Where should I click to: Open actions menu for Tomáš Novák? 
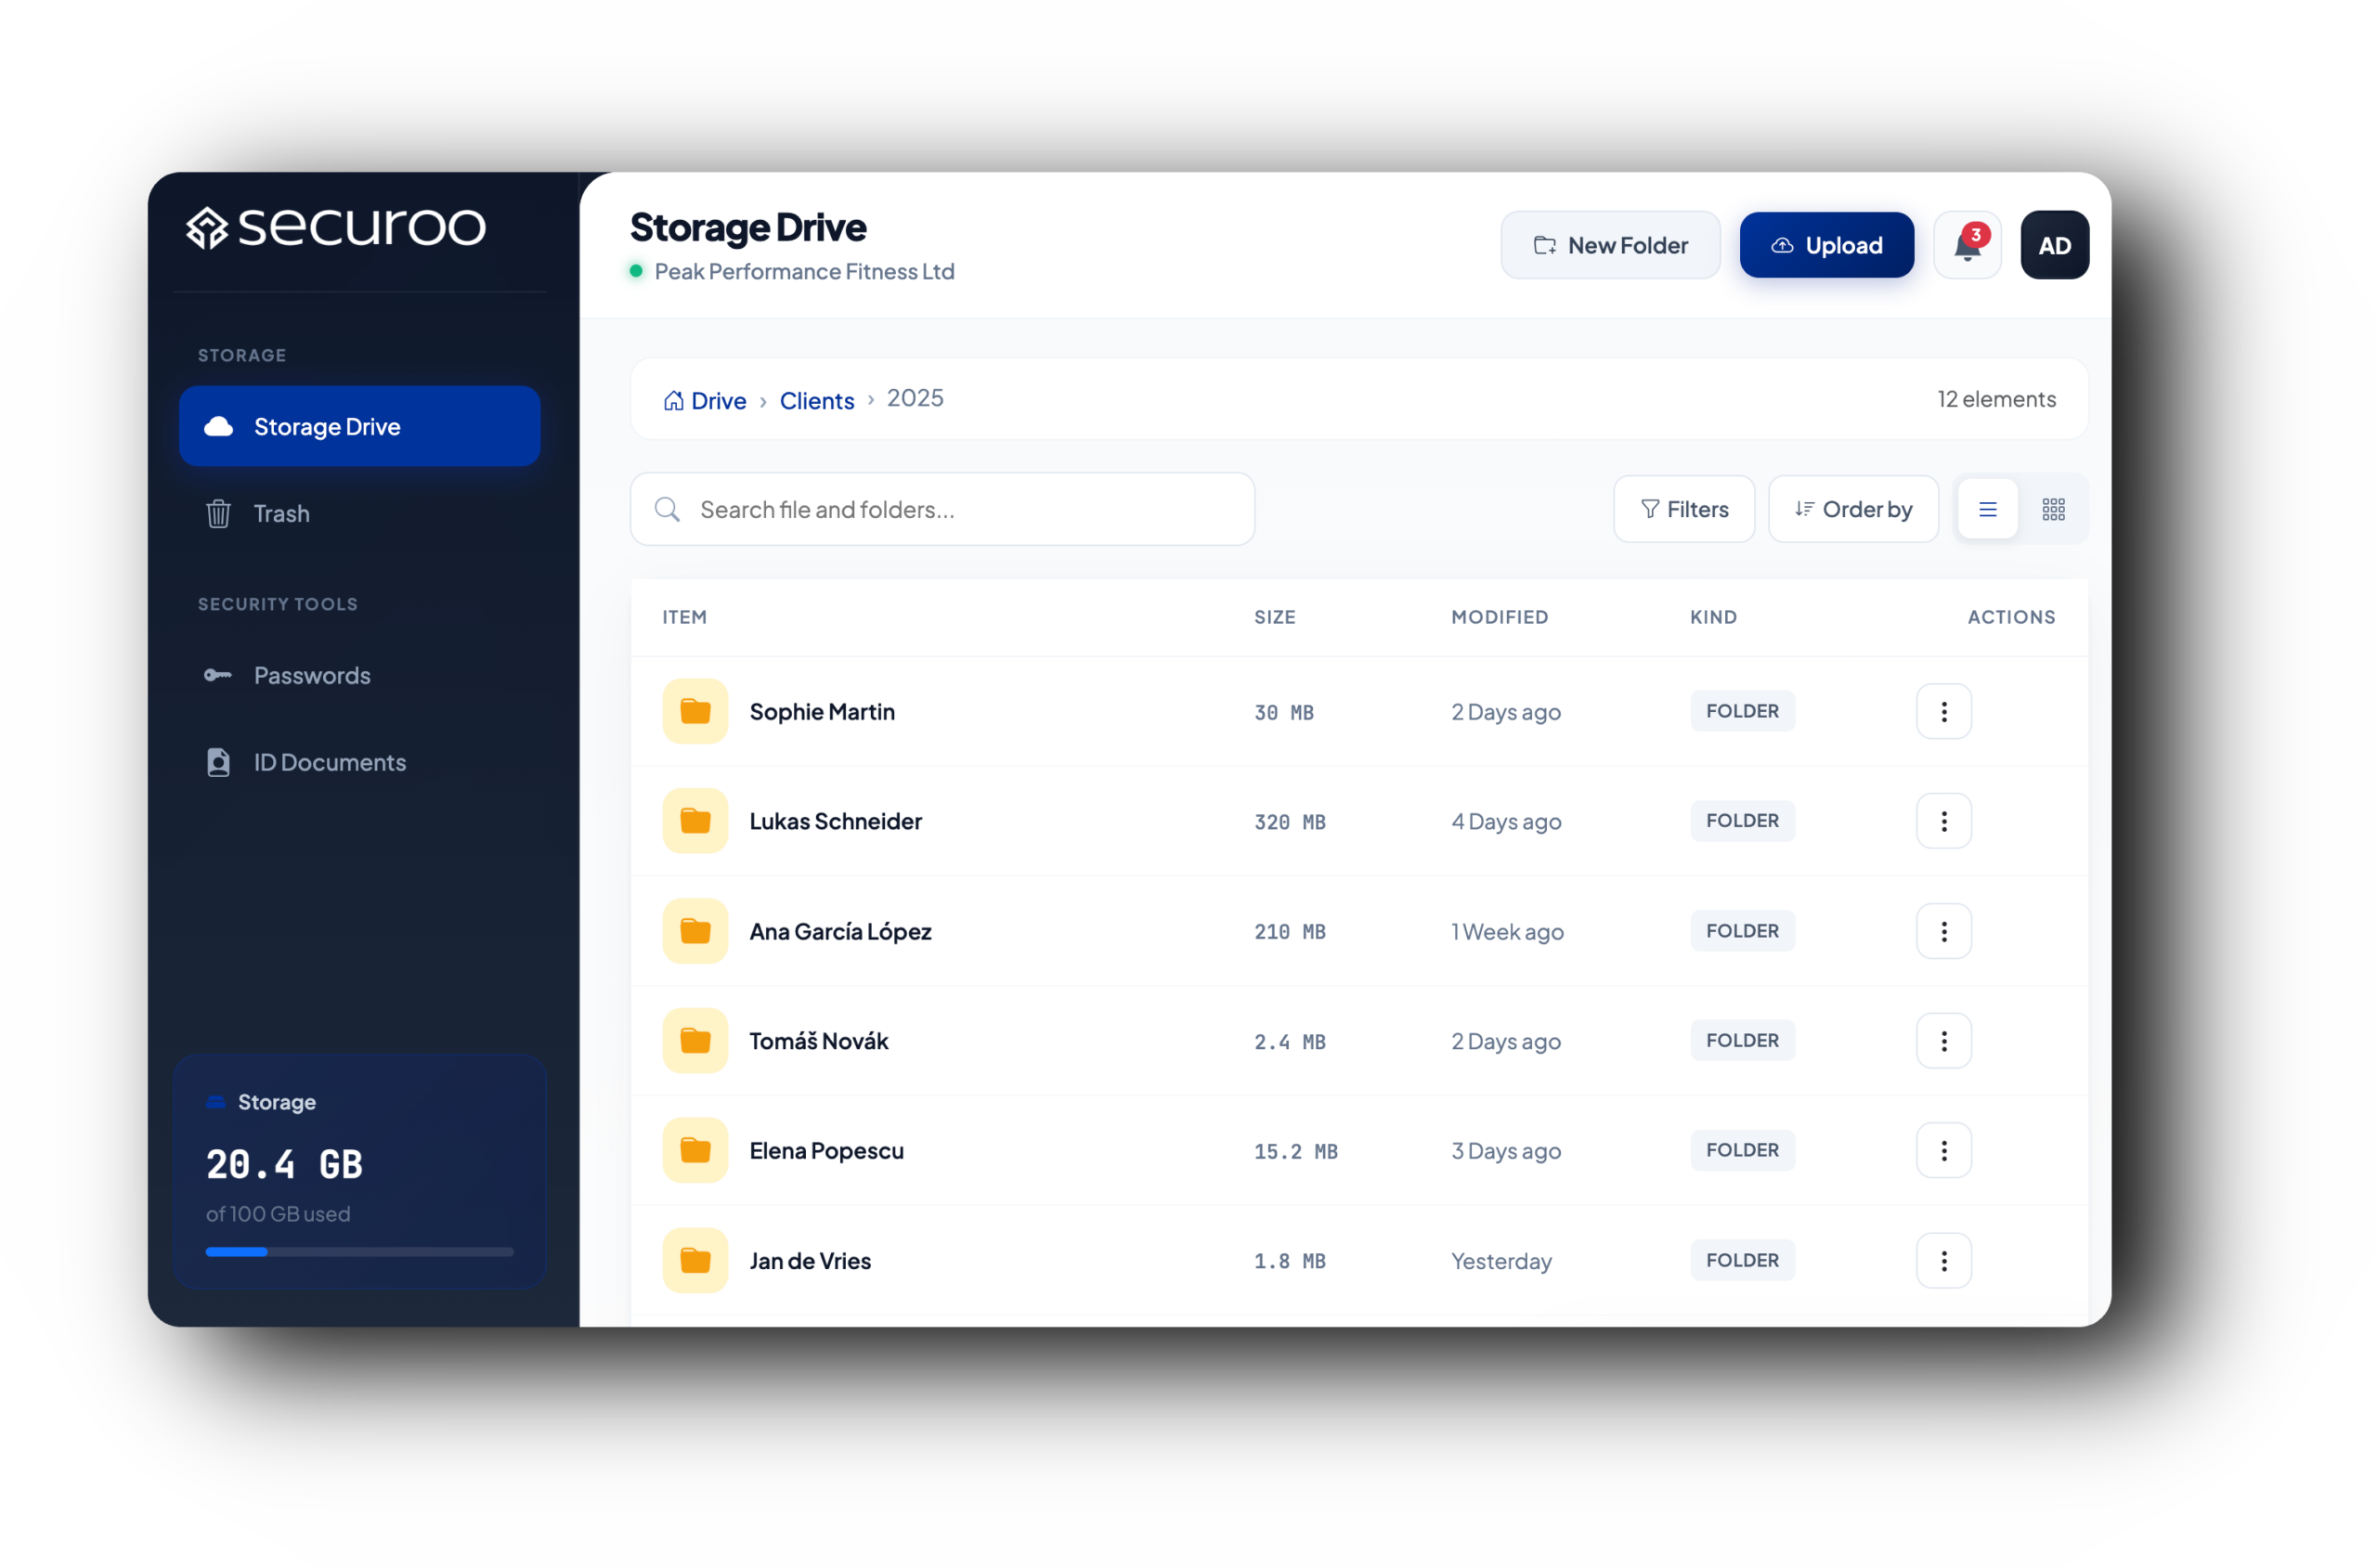point(1943,1041)
